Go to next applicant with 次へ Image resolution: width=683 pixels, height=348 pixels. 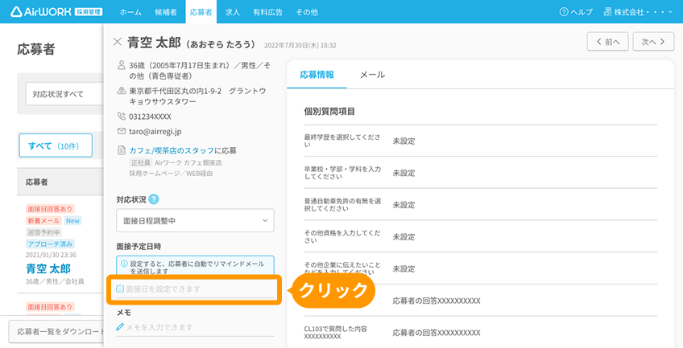(653, 42)
